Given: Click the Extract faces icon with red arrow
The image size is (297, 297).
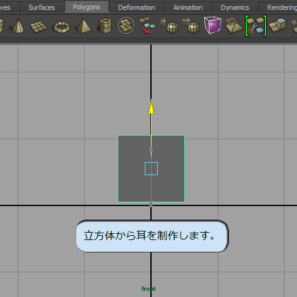Looking at the screenshot, I should 147,25.
